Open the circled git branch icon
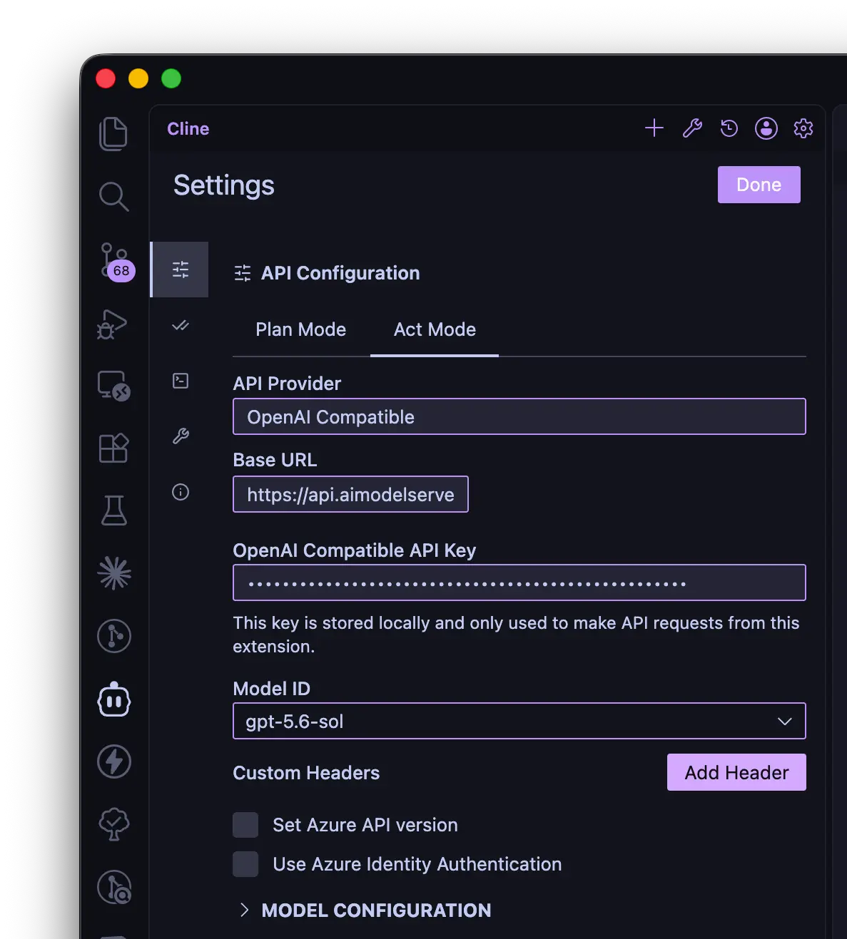The height and width of the screenshot is (939, 847). tap(114, 636)
